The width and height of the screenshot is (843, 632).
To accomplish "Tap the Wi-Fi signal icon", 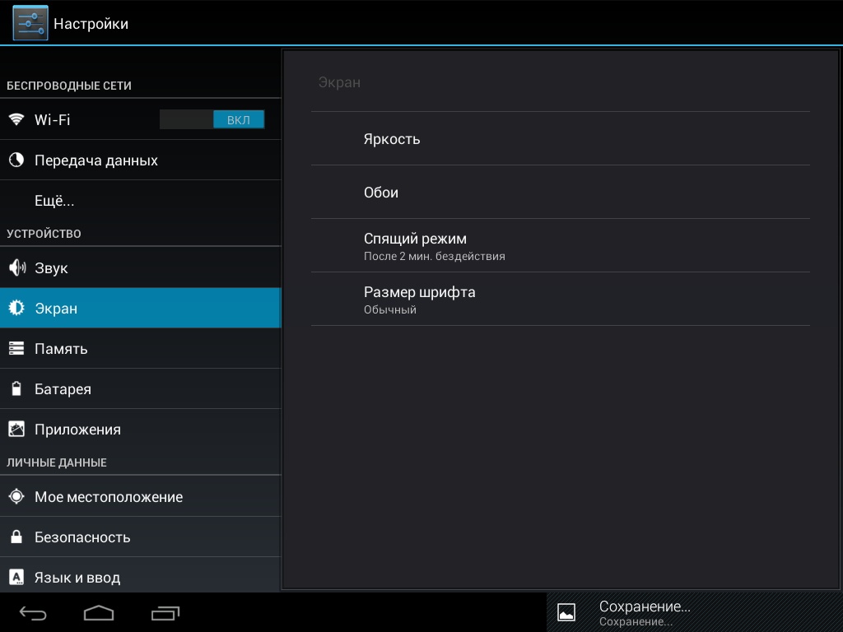I will [16, 119].
